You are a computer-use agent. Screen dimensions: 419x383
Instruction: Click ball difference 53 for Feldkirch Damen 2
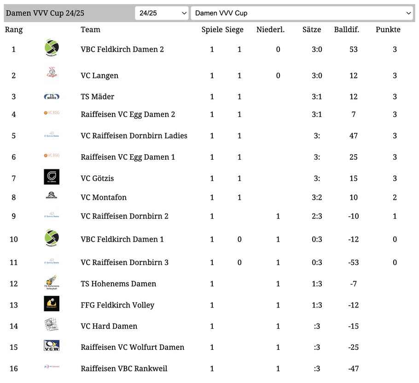(x=354, y=49)
